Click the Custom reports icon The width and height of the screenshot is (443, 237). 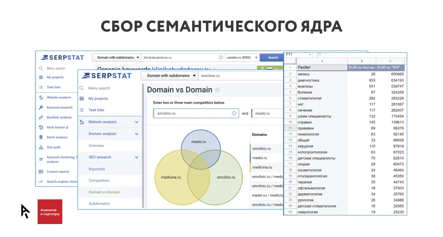tap(41, 172)
